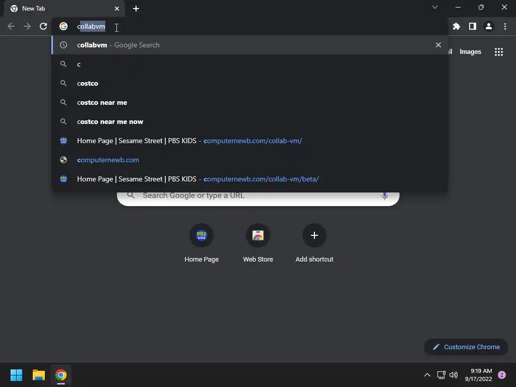Click the clock icon beside collabvm suggestion
This screenshot has width=516, height=387.
63,45
